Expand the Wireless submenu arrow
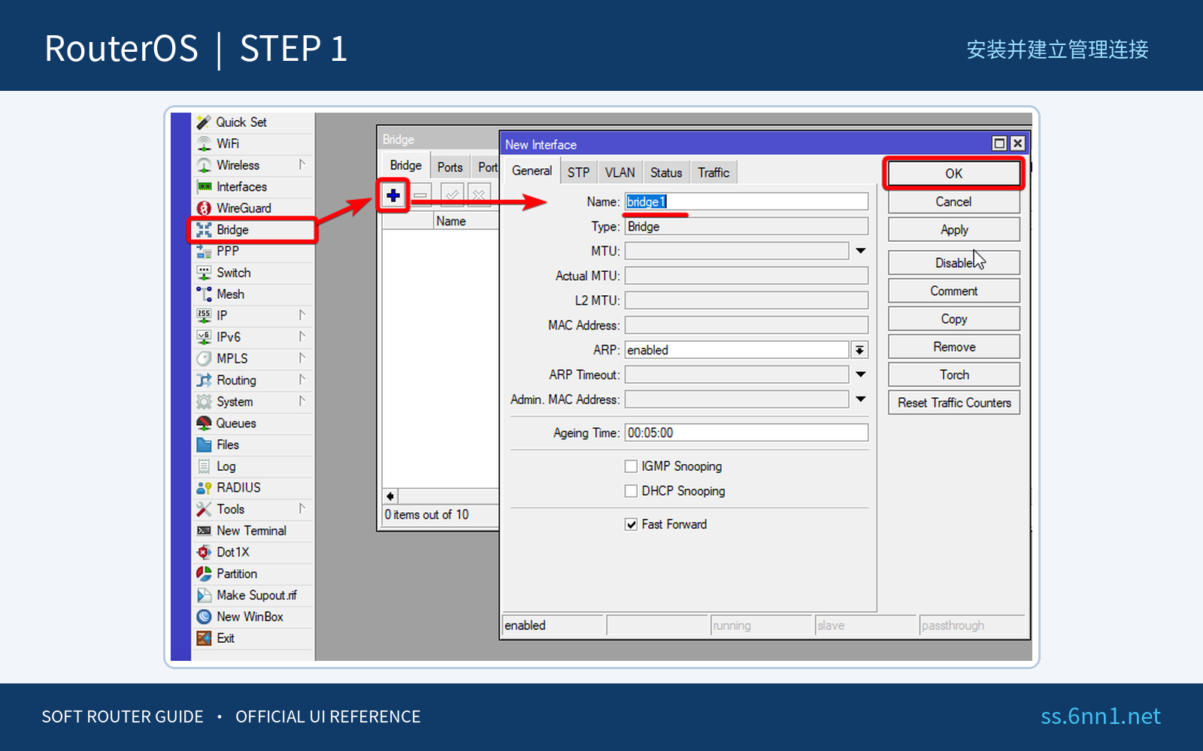 [302, 164]
